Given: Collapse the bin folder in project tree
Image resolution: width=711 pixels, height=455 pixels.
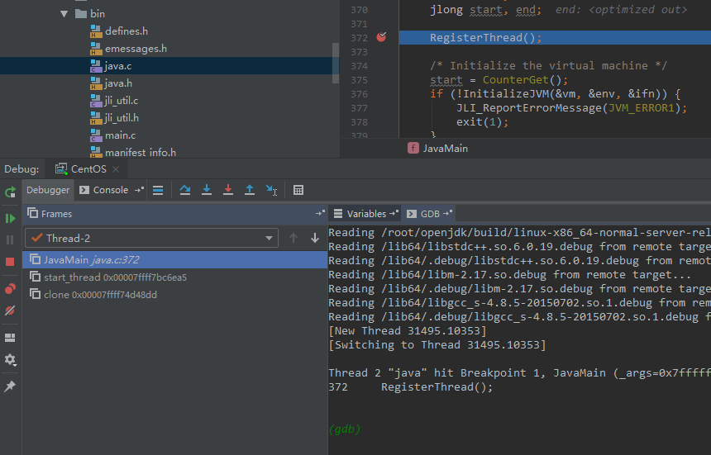Looking at the screenshot, I should click(x=64, y=14).
